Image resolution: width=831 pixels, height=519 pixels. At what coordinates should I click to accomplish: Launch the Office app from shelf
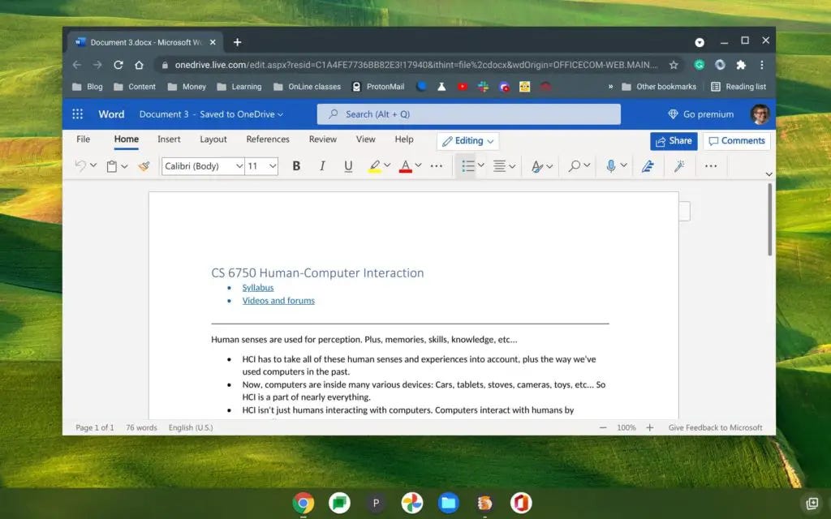521,503
